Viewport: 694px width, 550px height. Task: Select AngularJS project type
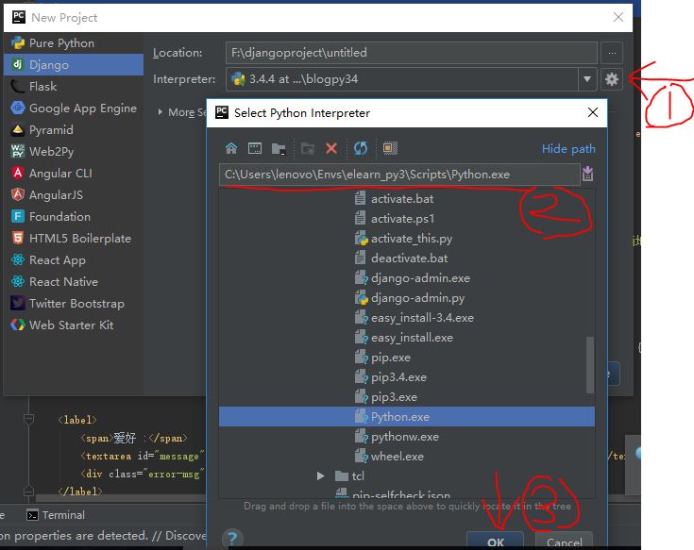pyautogui.click(x=74, y=194)
